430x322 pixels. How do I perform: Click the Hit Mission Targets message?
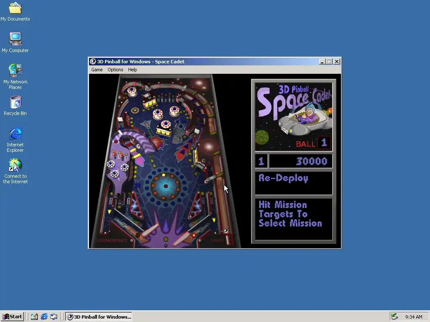point(290,214)
